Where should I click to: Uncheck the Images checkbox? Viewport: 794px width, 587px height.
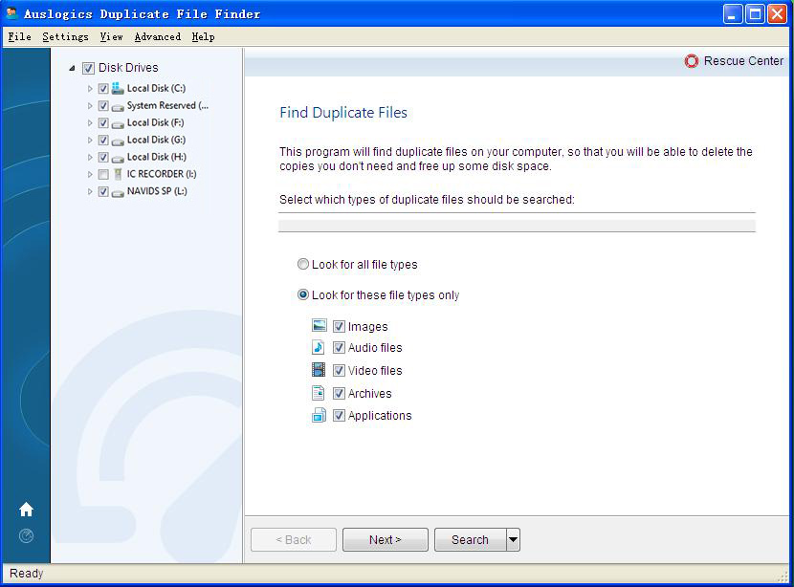coord(339,326)
